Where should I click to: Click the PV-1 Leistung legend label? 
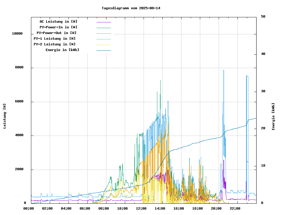(x=55, y=39)
